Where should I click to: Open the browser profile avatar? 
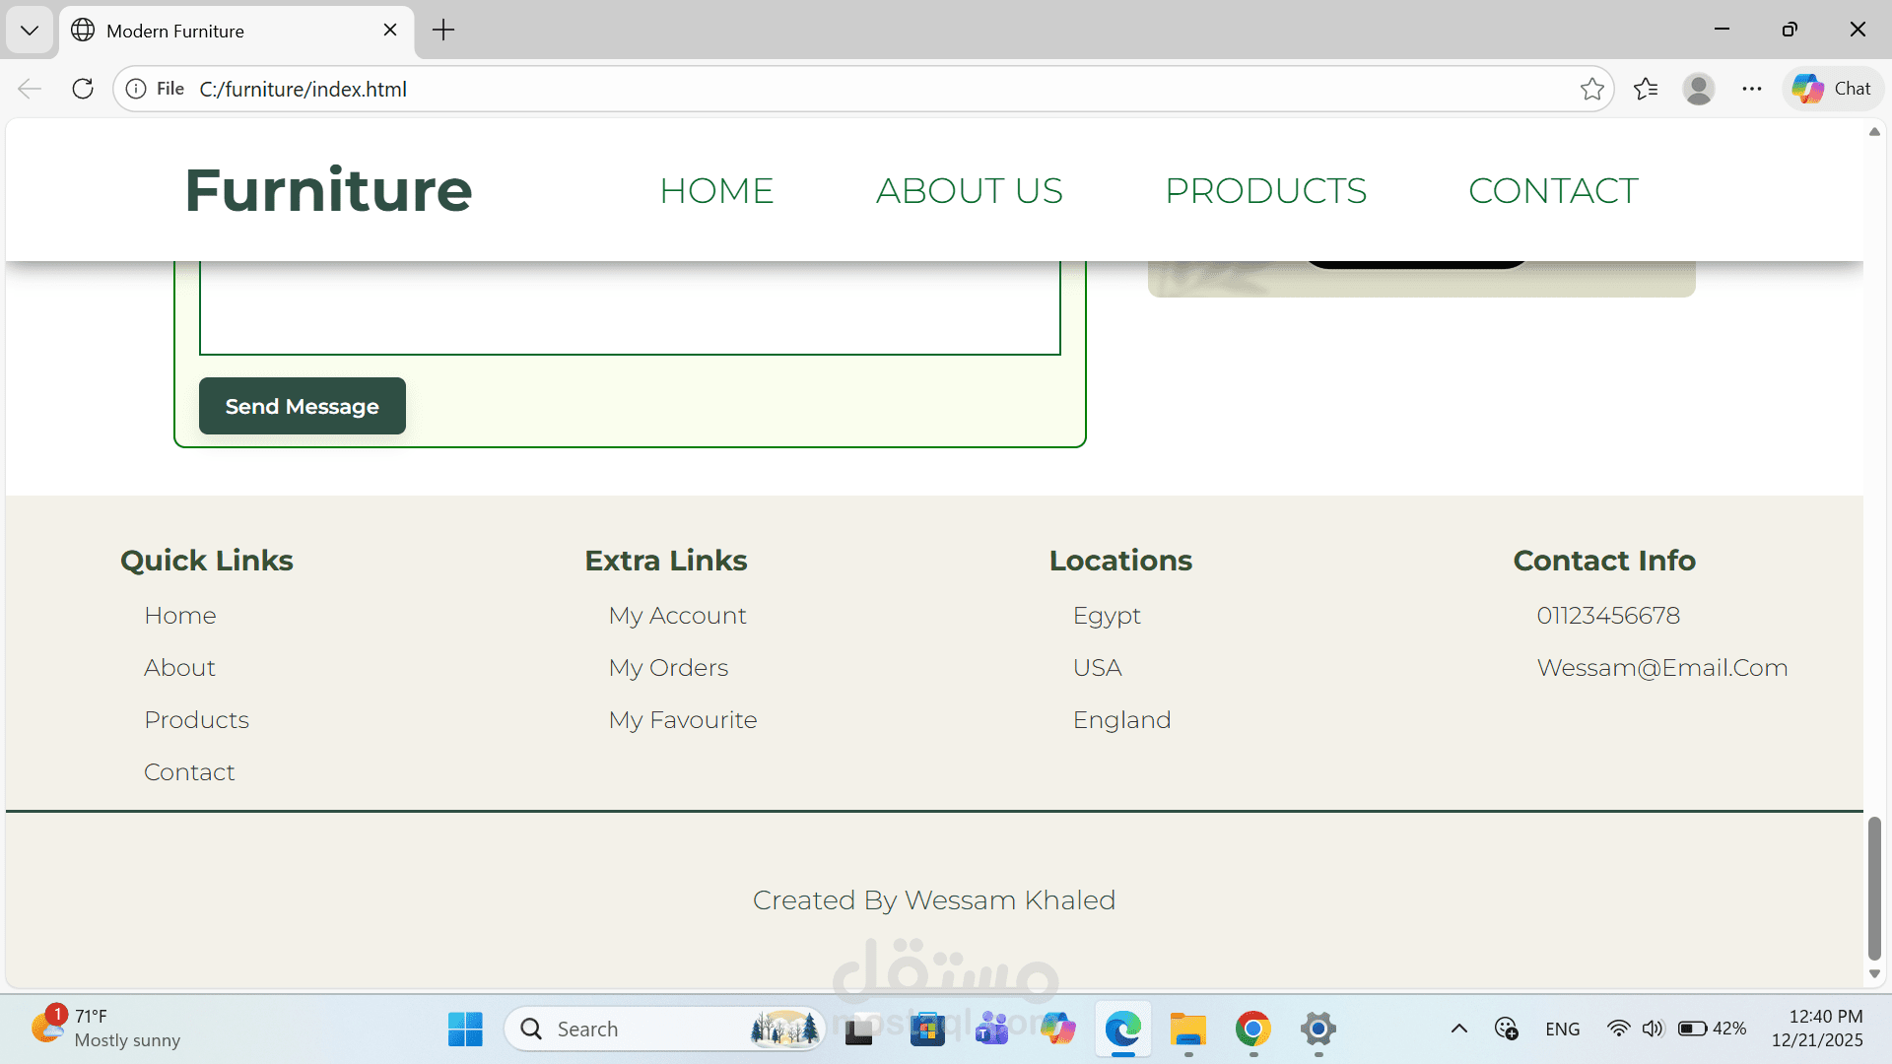point(1698,89)
